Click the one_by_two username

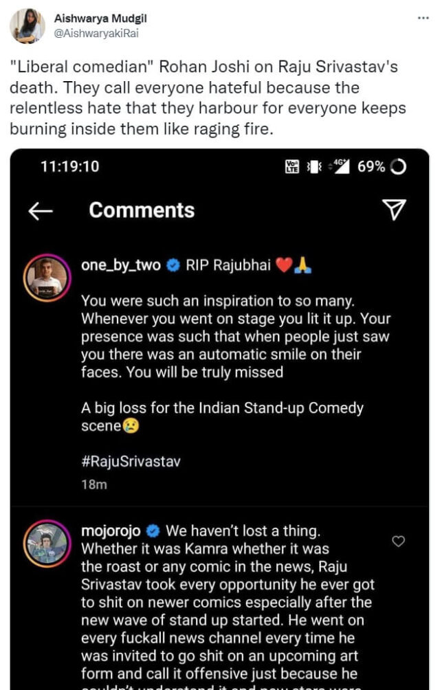pyautogui.click(x=121, y=266)
